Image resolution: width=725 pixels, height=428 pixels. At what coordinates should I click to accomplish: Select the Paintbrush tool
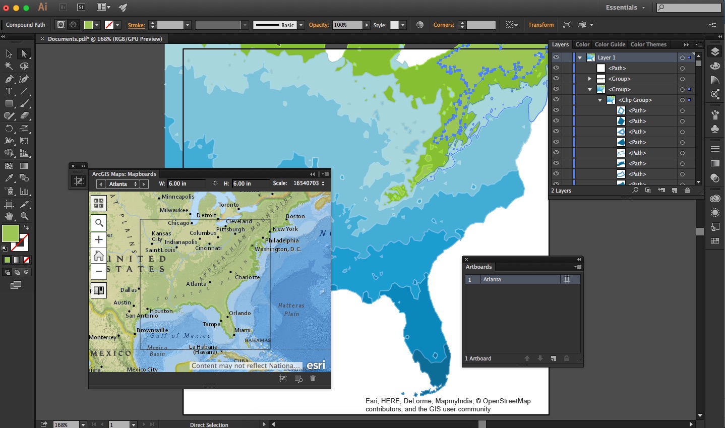24,103
